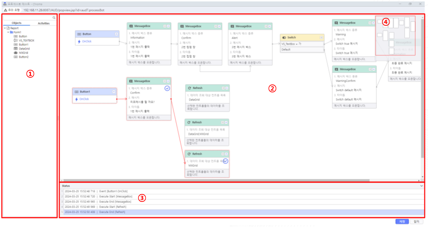Select the 'VS_TextBox = 가' case on Switch
The width and height of the screenshot is (428, 228).
tap(302, 44)
